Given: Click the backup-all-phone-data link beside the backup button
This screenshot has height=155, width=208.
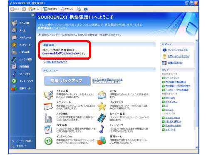Looking at the screenshot, I should [107, 81].
